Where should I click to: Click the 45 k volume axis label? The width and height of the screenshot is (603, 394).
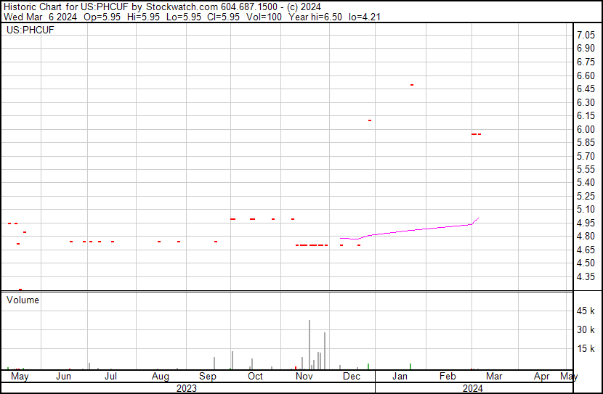586,311
